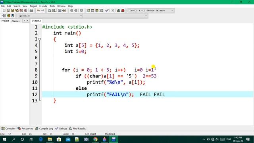Viewport: 254px width, 143px height.
Task: Click the blue book icon in second toolbar row
Action: [x=13, y=16]
